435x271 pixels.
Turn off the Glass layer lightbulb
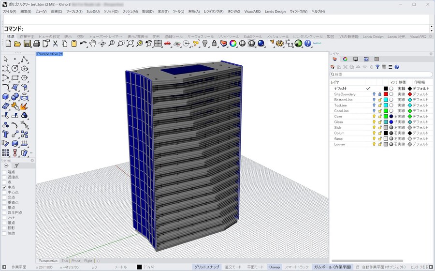point(374,122)
